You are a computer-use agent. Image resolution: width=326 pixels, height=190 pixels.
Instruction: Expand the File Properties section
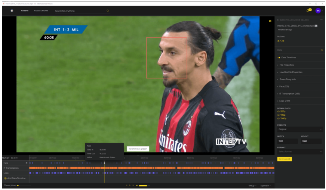point(287,65)
